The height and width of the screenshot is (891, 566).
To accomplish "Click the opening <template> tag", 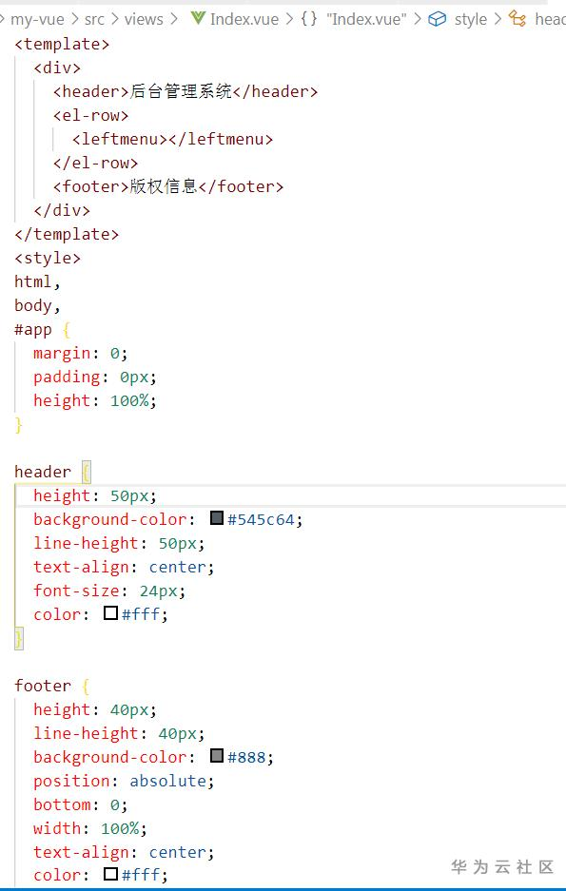I will click(62, 44).
